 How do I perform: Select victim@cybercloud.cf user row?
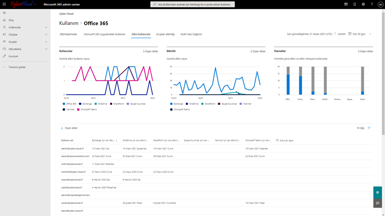[x=216, y=164]
